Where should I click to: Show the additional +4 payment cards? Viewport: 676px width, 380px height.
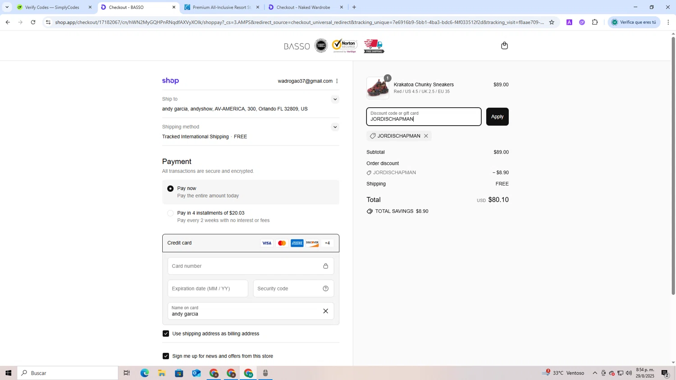(x=328, y=243)
